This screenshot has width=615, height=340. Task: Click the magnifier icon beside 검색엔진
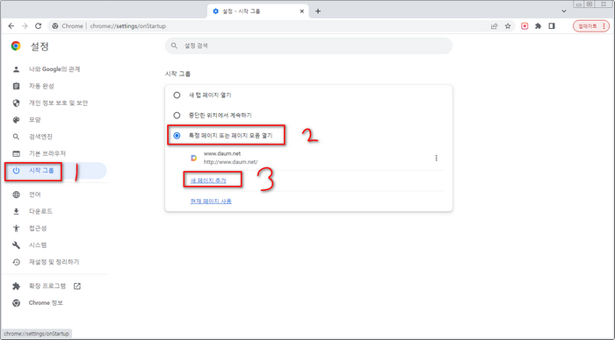click(16, 137)
